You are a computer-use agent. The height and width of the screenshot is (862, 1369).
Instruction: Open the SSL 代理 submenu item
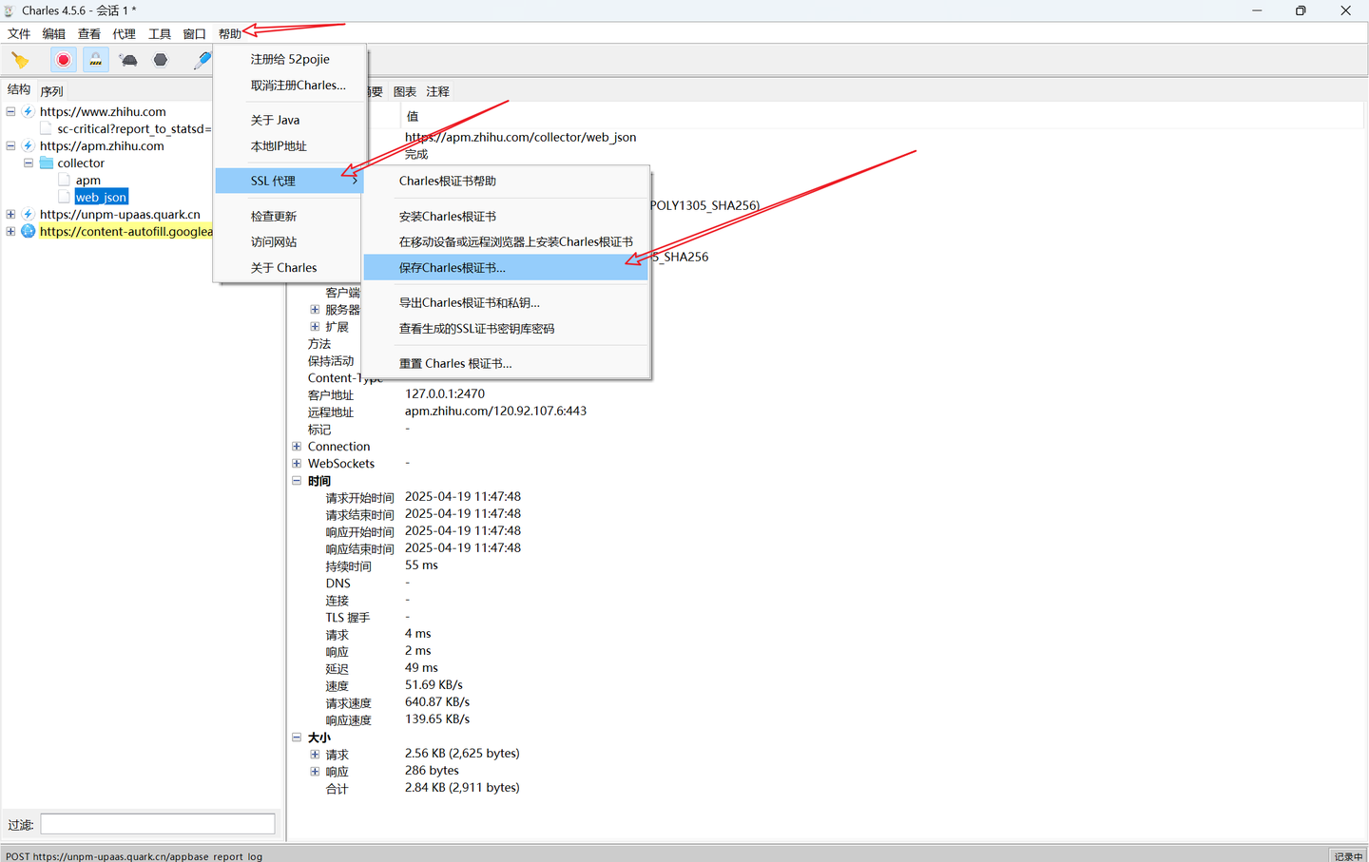pyautogui.click(x=290, y=181)
